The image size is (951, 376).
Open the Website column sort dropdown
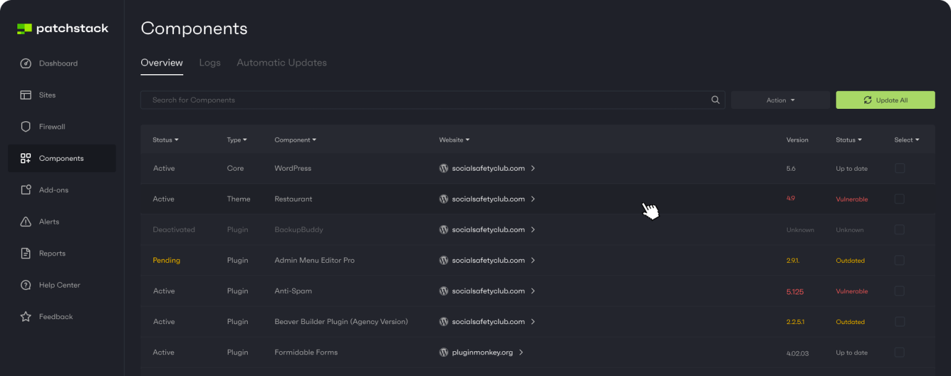click(454, 140)
